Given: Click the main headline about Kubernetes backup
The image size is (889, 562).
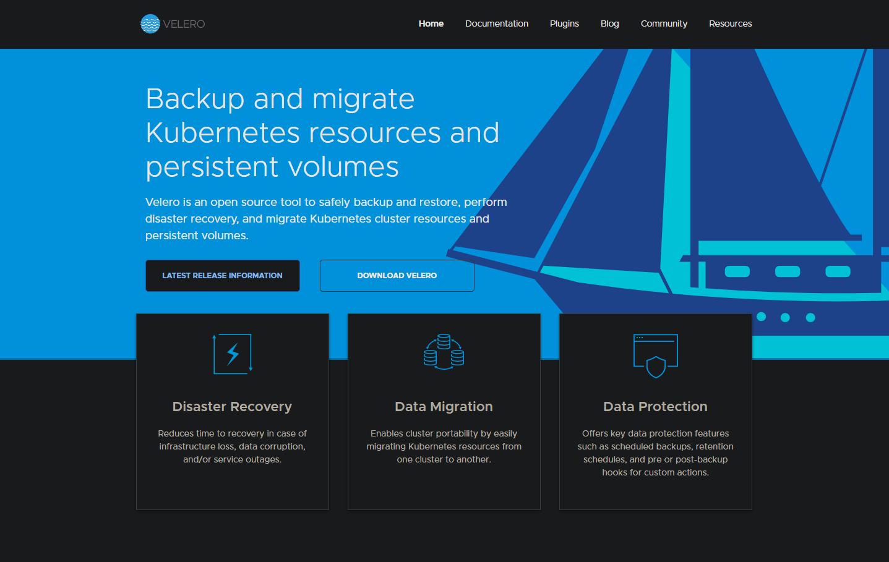Looking at the screenshot, I should tap(322, 133).
